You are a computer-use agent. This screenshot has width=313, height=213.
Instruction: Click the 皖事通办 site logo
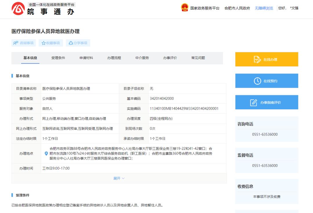point(18,9)
